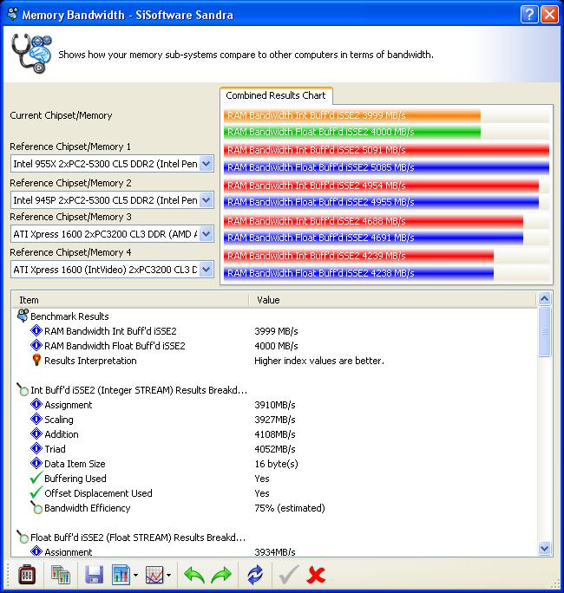Click the green 4000 MB/s Float bar

tap(352, 132)
